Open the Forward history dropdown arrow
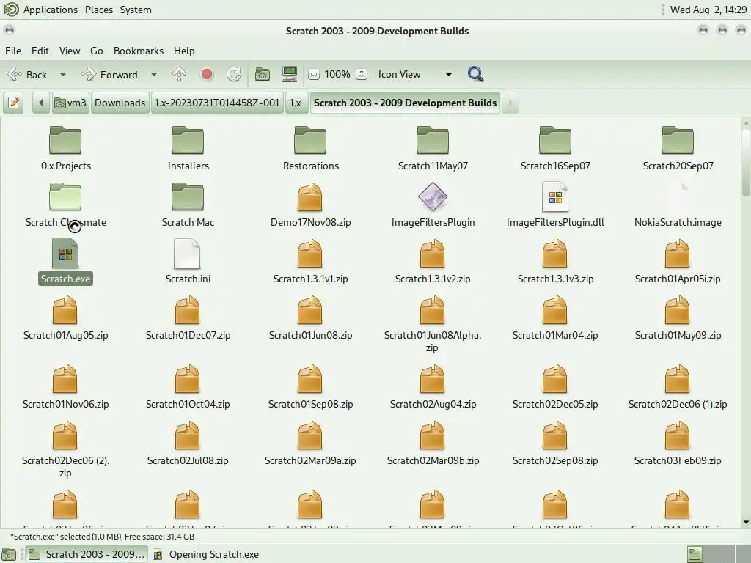This screenshot has width=751, height=563. coord(154,74)
